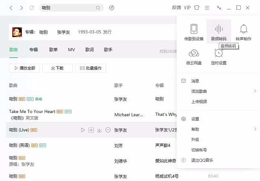Click the 批量操作 button
Viewport: 260px width, 181px height.
tap(91, 68)
